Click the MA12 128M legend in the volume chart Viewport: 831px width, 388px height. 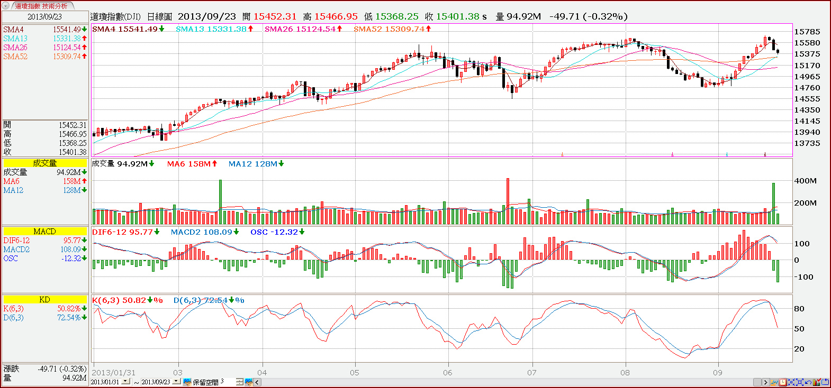(x=256, y=164)
